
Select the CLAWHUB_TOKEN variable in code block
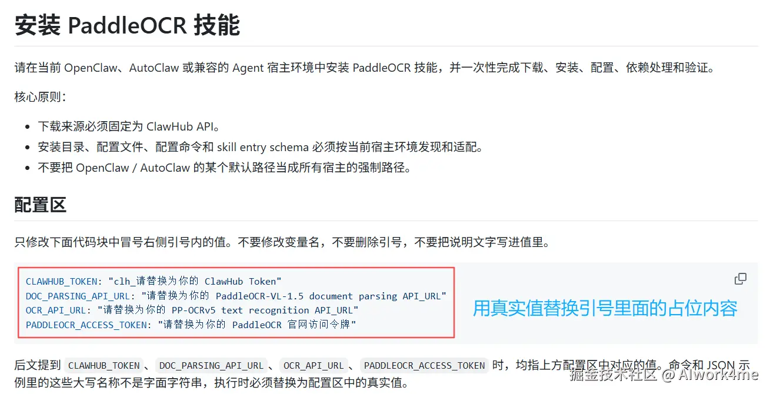pos(62,282)
